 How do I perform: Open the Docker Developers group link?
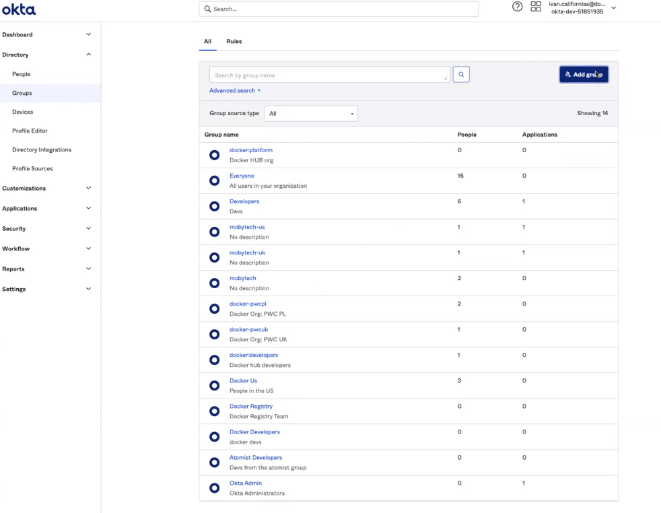(x=254, y=432)
